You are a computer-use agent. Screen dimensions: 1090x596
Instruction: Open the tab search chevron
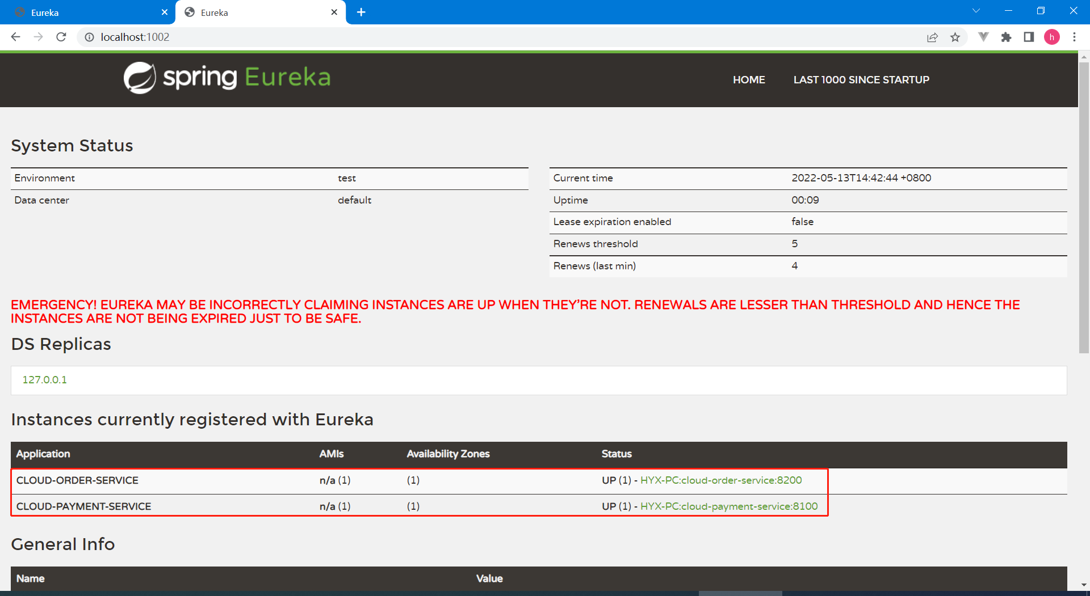[x=976, y=11]
